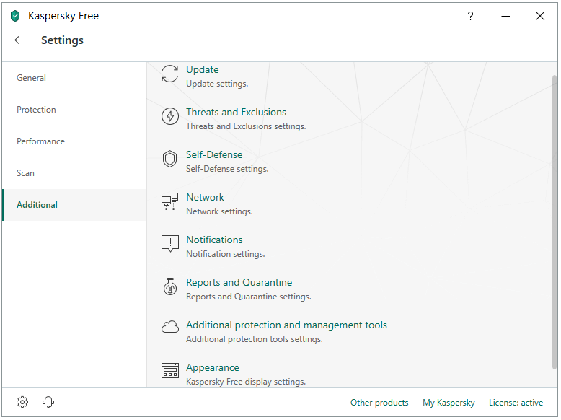Select the Protection settings tab

[x=74, y=110]
